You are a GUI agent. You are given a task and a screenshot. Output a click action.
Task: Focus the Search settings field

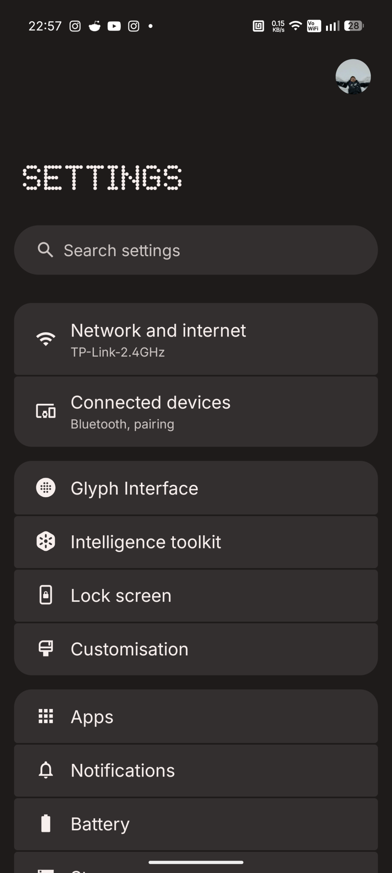click(x=204, y=250)
